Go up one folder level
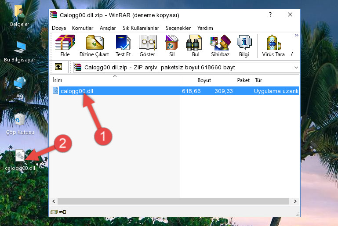The height and width of the screenshot is (226, 338). 58,67
